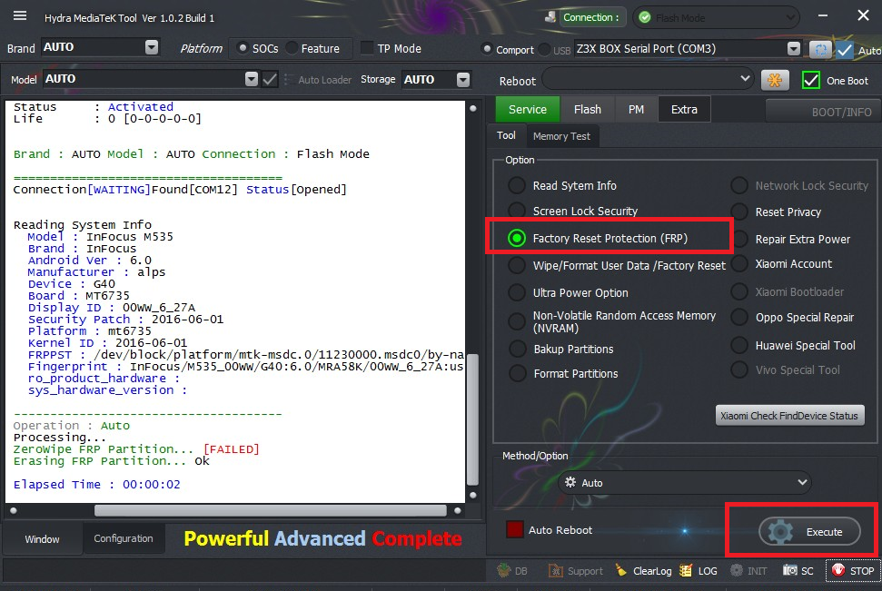
Task: Click the DB icon in bottom bar
Action: [504, 571]
